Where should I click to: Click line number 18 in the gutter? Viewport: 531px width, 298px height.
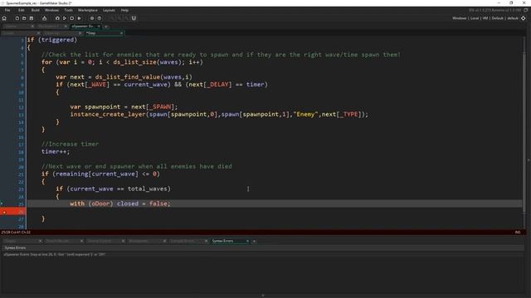click(x=22, y=152)
